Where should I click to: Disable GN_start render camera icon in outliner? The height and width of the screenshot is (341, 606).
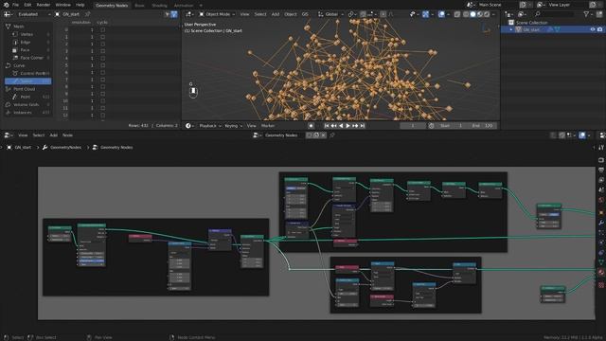599,29
